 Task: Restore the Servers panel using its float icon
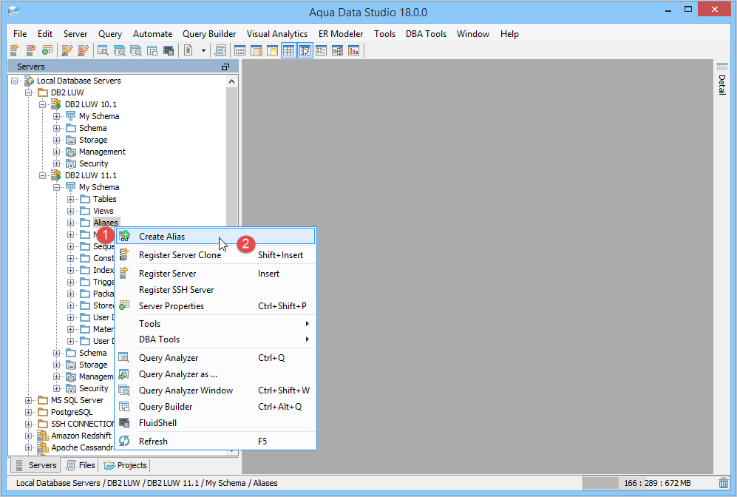tap(225, 67)
